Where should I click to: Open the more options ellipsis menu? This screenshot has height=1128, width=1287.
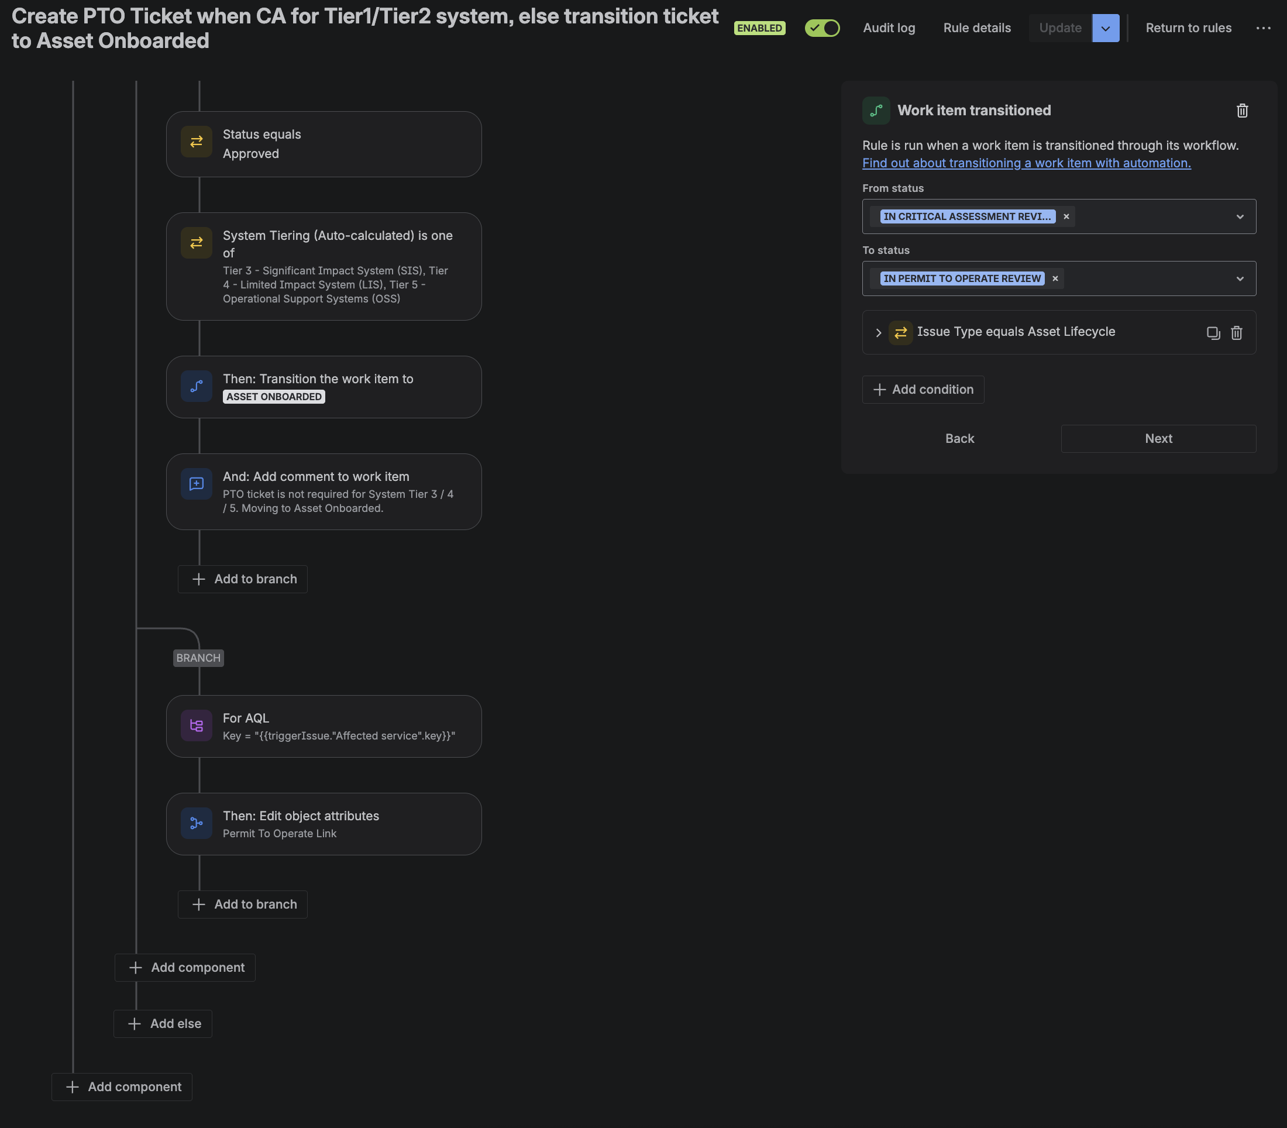(x=1263, y=27)
